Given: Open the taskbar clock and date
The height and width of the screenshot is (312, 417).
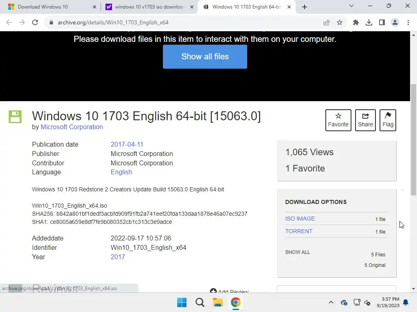Looking at the screenshot, I should pos(388,302).
